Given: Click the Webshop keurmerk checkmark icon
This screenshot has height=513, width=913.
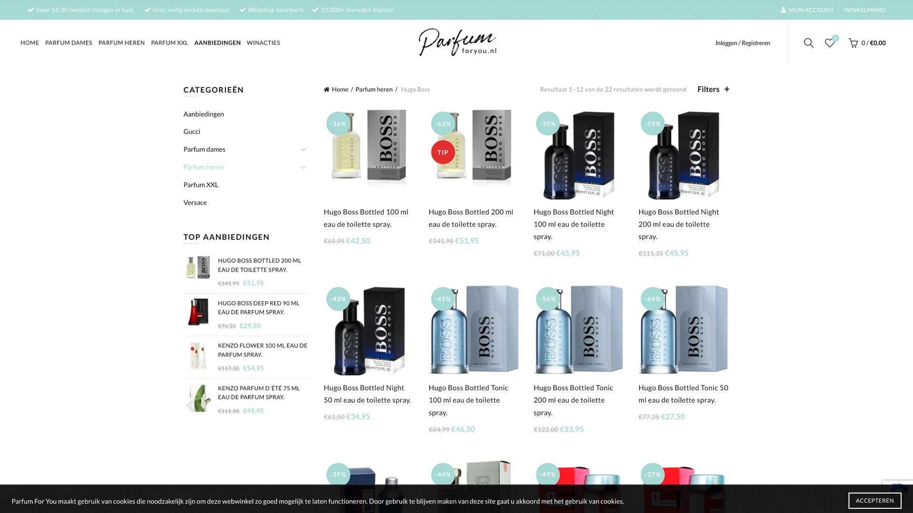Looking at the screenshot, I should click(243, 9).
